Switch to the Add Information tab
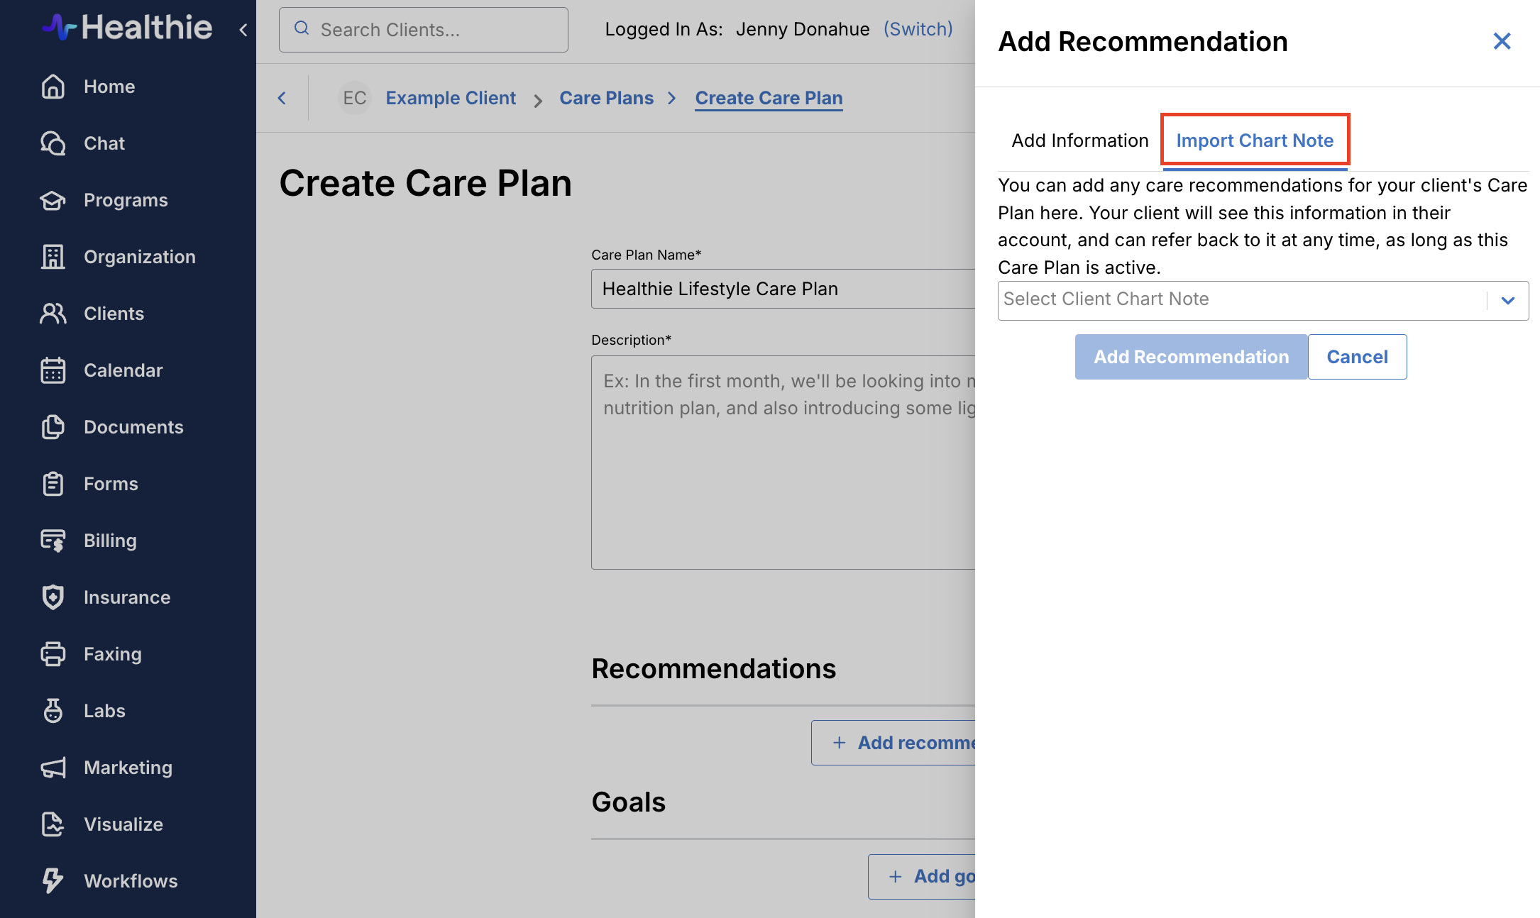Screen dimensions: 1540x918 (x=1080, y=140)
